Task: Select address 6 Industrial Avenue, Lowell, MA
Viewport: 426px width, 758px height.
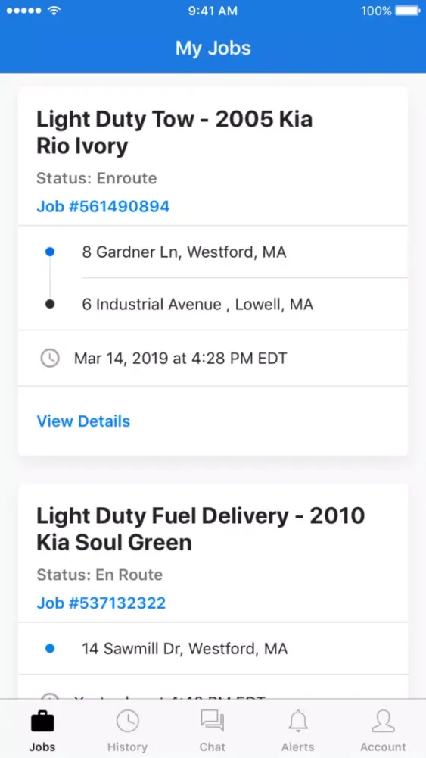Action: click(197, 305)
